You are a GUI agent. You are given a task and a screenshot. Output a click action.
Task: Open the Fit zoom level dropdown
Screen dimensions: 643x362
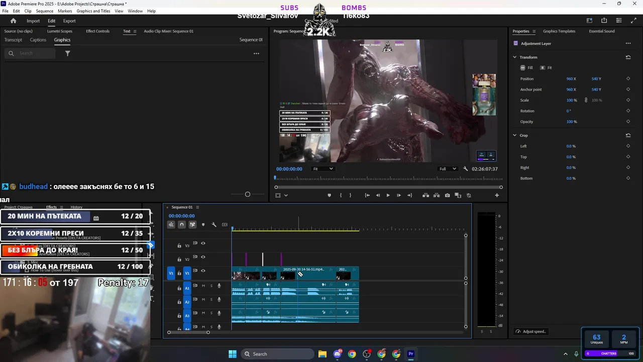pos(323,169)
